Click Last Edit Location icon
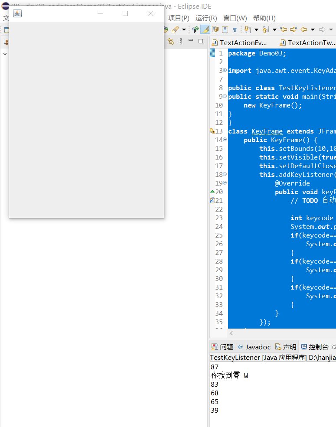 284,29
